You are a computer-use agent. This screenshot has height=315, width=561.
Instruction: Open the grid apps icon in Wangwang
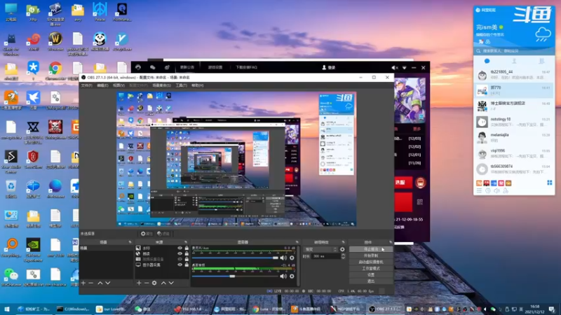(550, 183)
